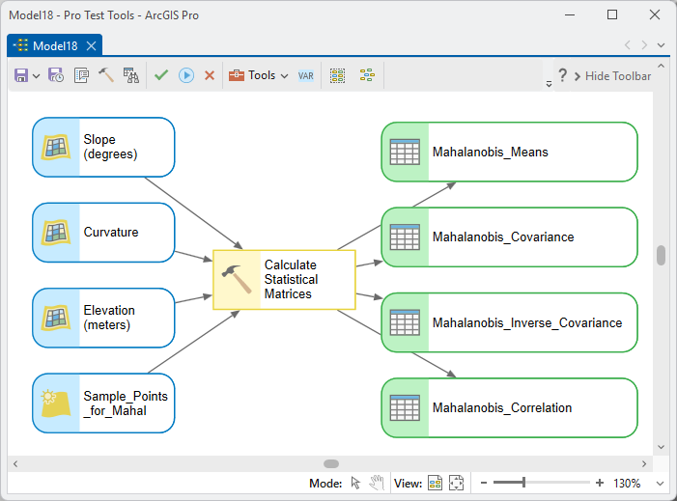The width and height of the screenshot is (677, 501).
Task: Switch to the Model18 tab
Action: [x=55, y=45]
